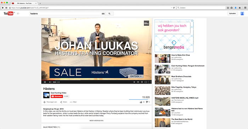Go to the browser home page icon
The height and width of the screenshot is (129, 248).
[x=239, y=8]
